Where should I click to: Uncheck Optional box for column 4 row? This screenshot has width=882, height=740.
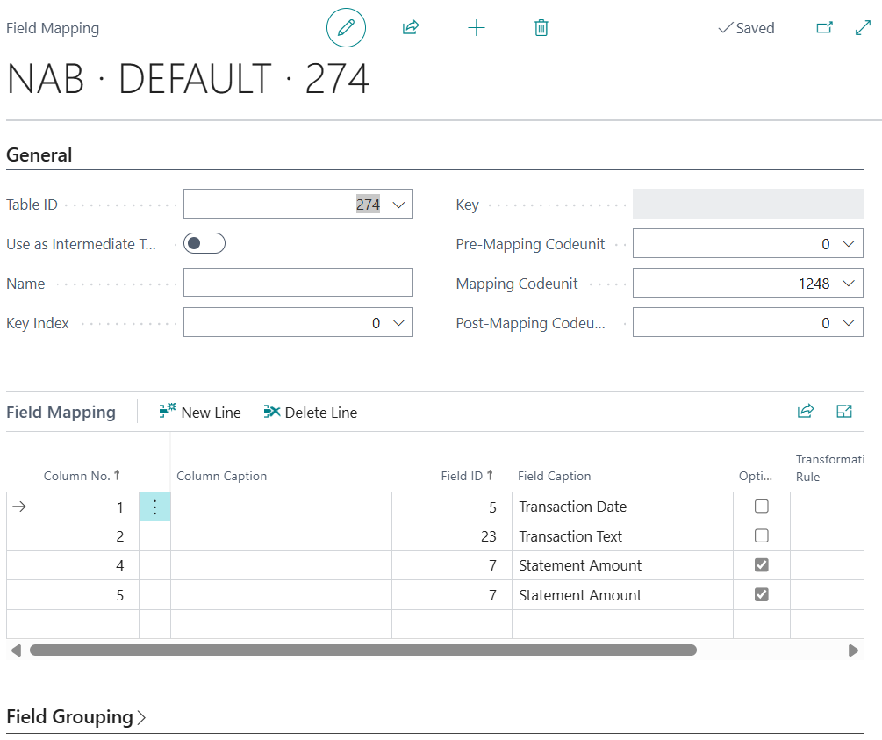tap(762, 565)
